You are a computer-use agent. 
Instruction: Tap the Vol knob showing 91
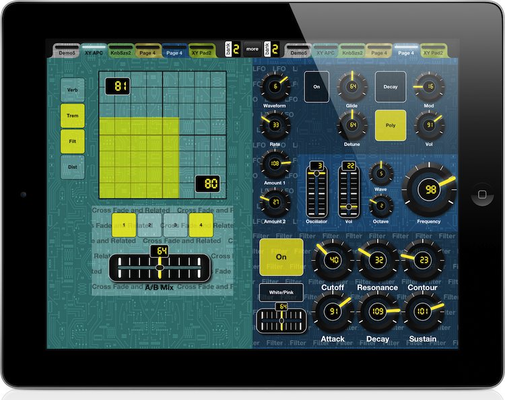click(x=430, y=125)
